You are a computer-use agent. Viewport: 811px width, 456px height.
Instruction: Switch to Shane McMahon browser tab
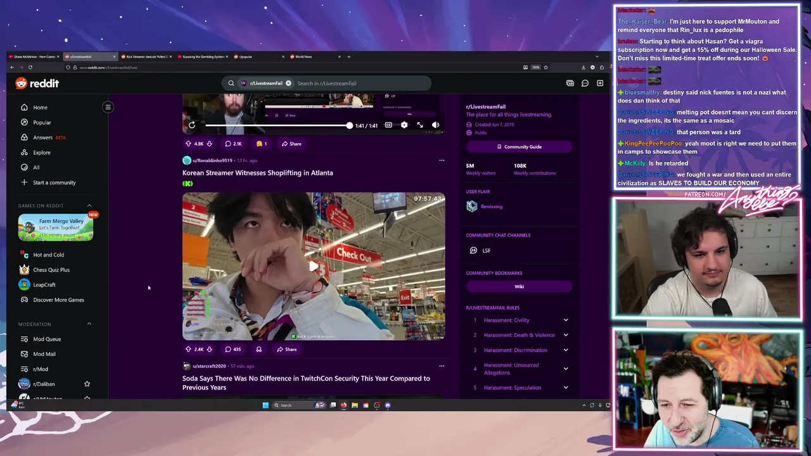point(33,56)
